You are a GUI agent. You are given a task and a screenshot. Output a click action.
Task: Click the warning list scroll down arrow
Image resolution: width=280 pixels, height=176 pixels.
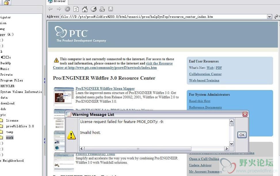231,144
